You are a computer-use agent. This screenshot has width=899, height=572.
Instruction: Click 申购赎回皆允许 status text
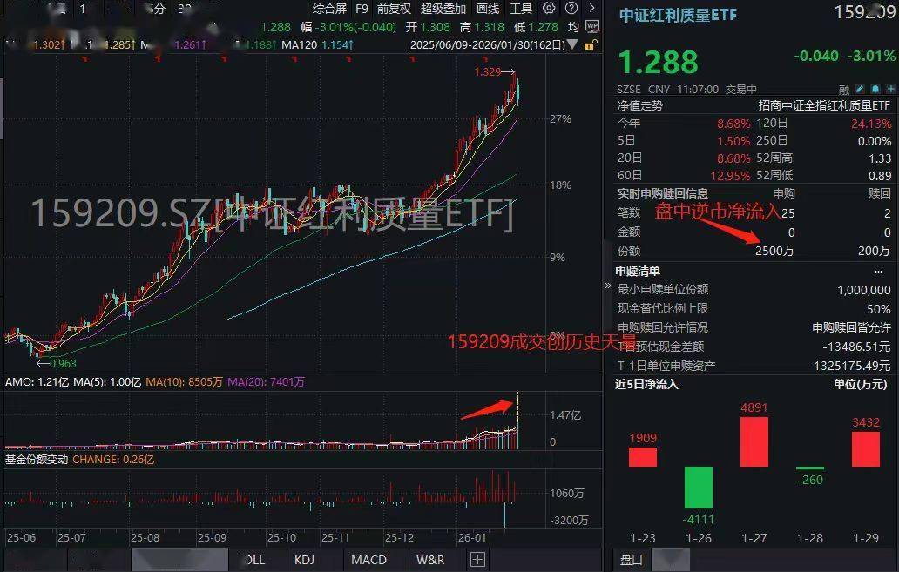[851, 328]
